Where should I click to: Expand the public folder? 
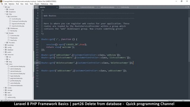(x=4, y=52)
